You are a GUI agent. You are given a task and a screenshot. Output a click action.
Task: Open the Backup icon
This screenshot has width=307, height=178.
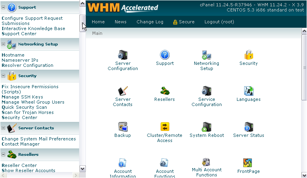[123, 127]
